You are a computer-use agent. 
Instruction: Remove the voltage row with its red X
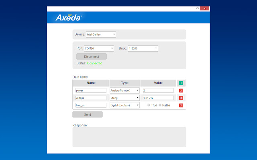[x=181, y=98]
